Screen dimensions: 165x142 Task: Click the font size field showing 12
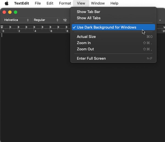(66, 20)
